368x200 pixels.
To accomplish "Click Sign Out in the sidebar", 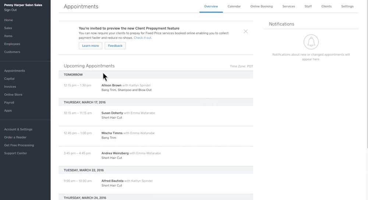I will (10, 10).
